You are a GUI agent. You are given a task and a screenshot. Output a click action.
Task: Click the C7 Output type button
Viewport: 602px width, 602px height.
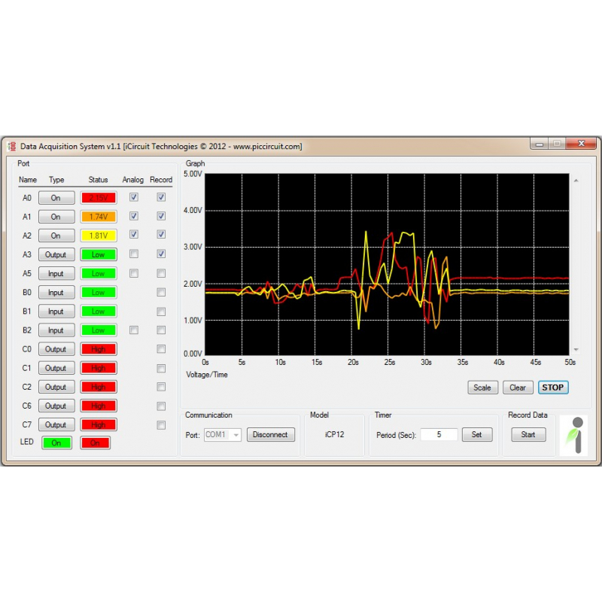pos(56,424)
